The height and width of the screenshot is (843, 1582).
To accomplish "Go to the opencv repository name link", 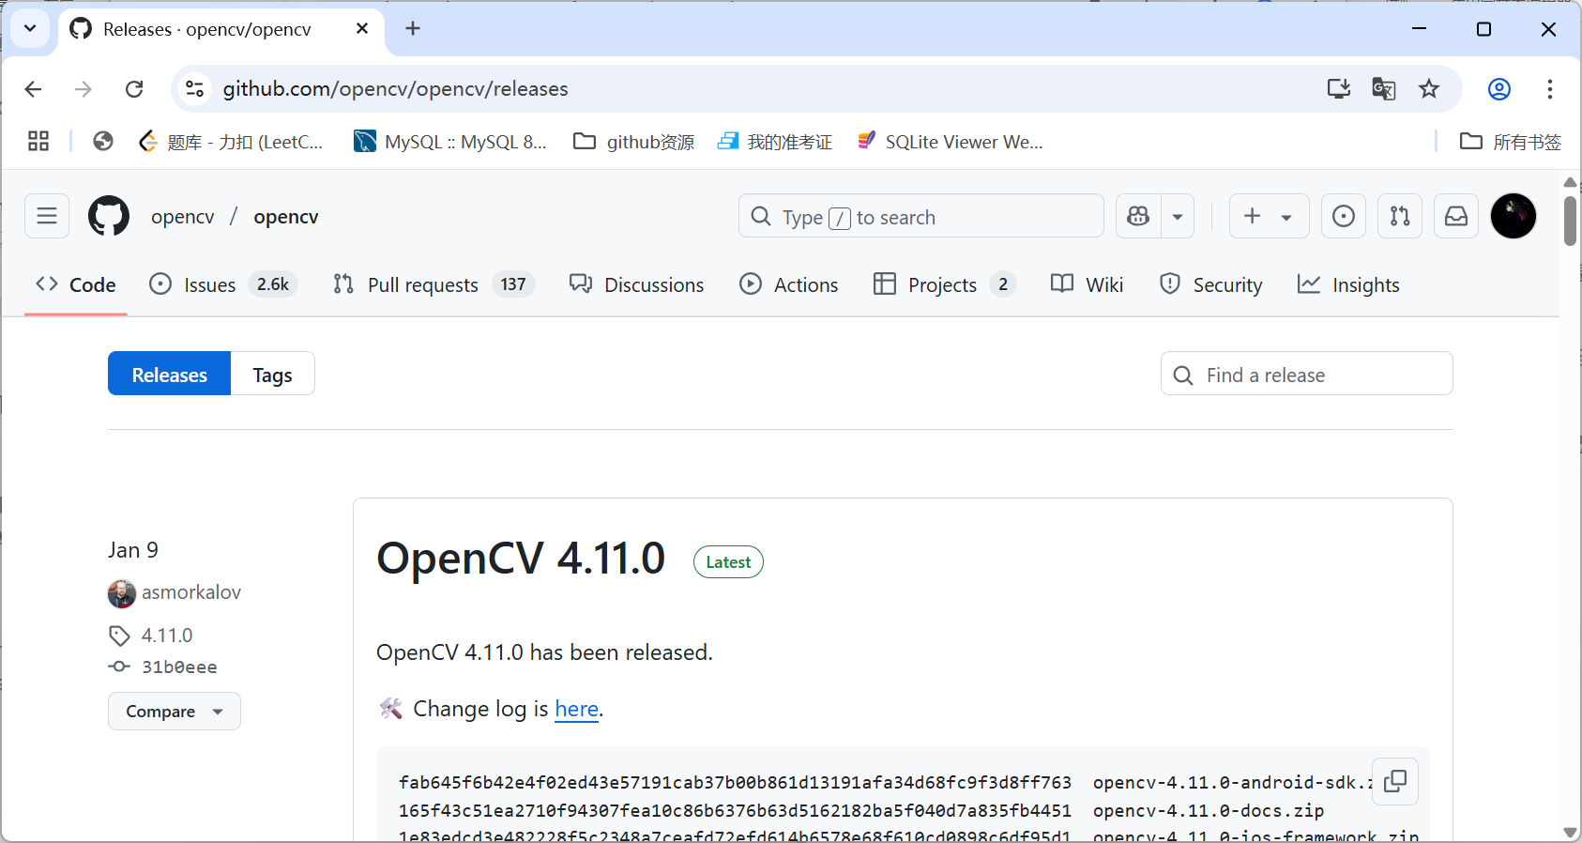I will 286,217.
